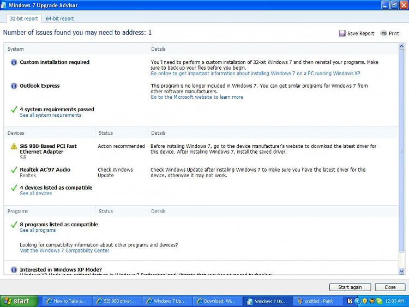Click the 4 devices listed as compatible text
Screen dimensions: 409x307
pyautogui.click(x=56, y=188)
